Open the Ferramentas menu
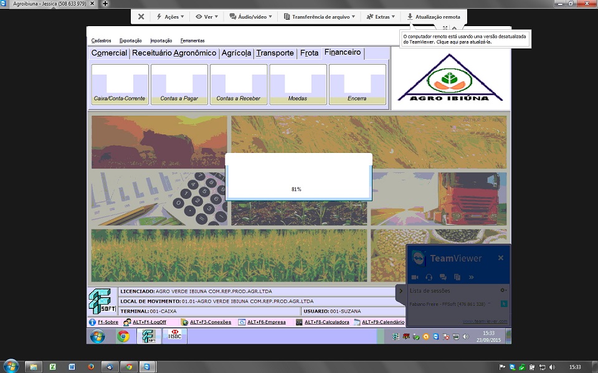 (192, 41)
